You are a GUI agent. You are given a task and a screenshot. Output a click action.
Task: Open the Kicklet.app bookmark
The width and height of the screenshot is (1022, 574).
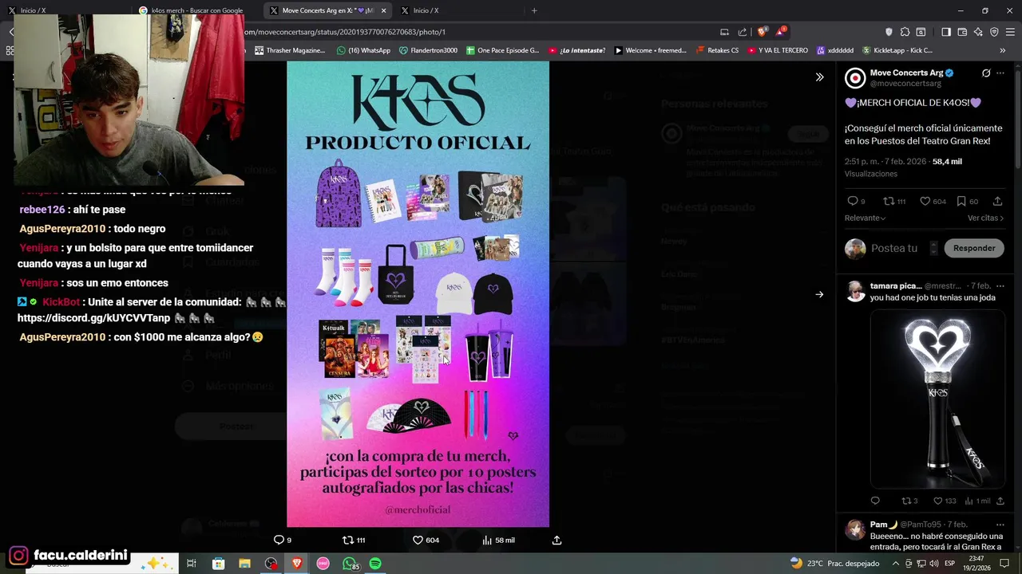click(x=897, y=50)
